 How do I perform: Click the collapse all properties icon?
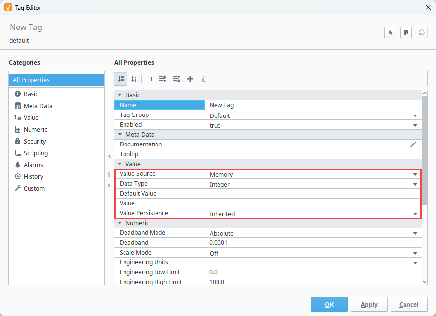pos(177,79)
